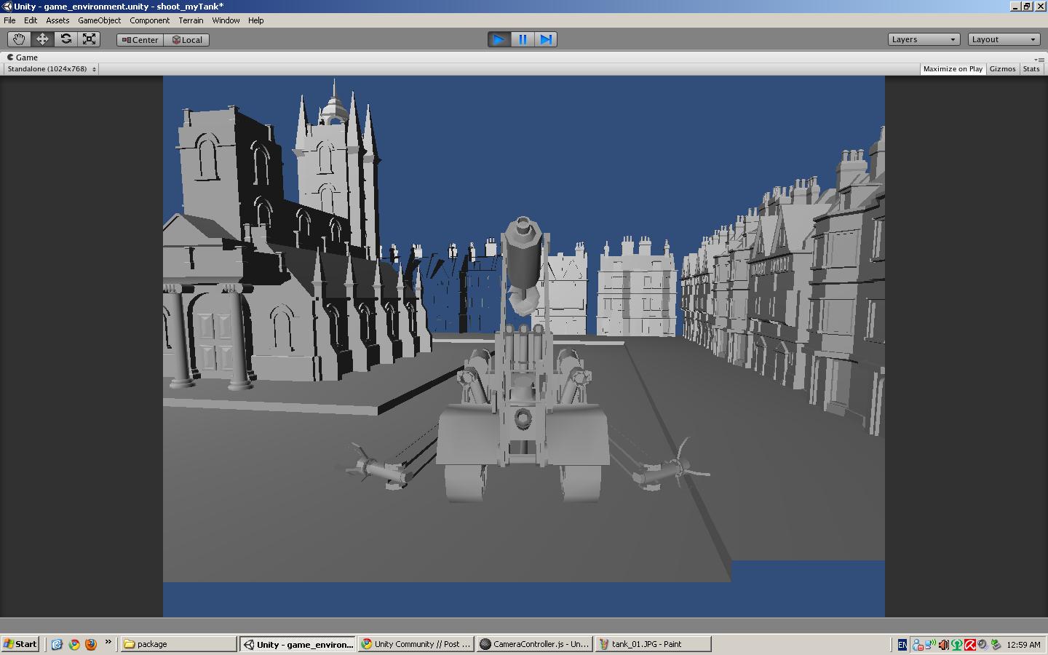1048x655 pixels.
Task: Open the Layers dropdown
Action: 923,39
